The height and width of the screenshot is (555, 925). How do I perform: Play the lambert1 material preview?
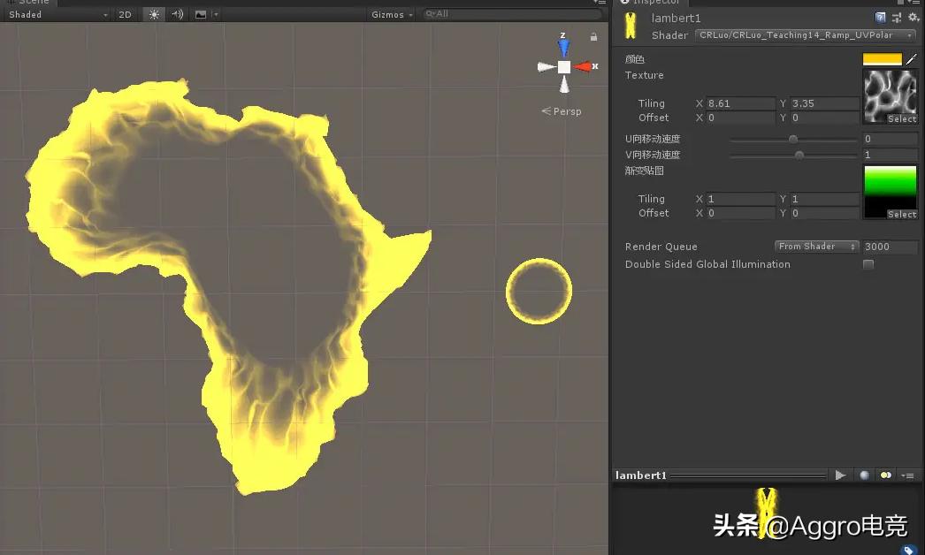(841, 475)
